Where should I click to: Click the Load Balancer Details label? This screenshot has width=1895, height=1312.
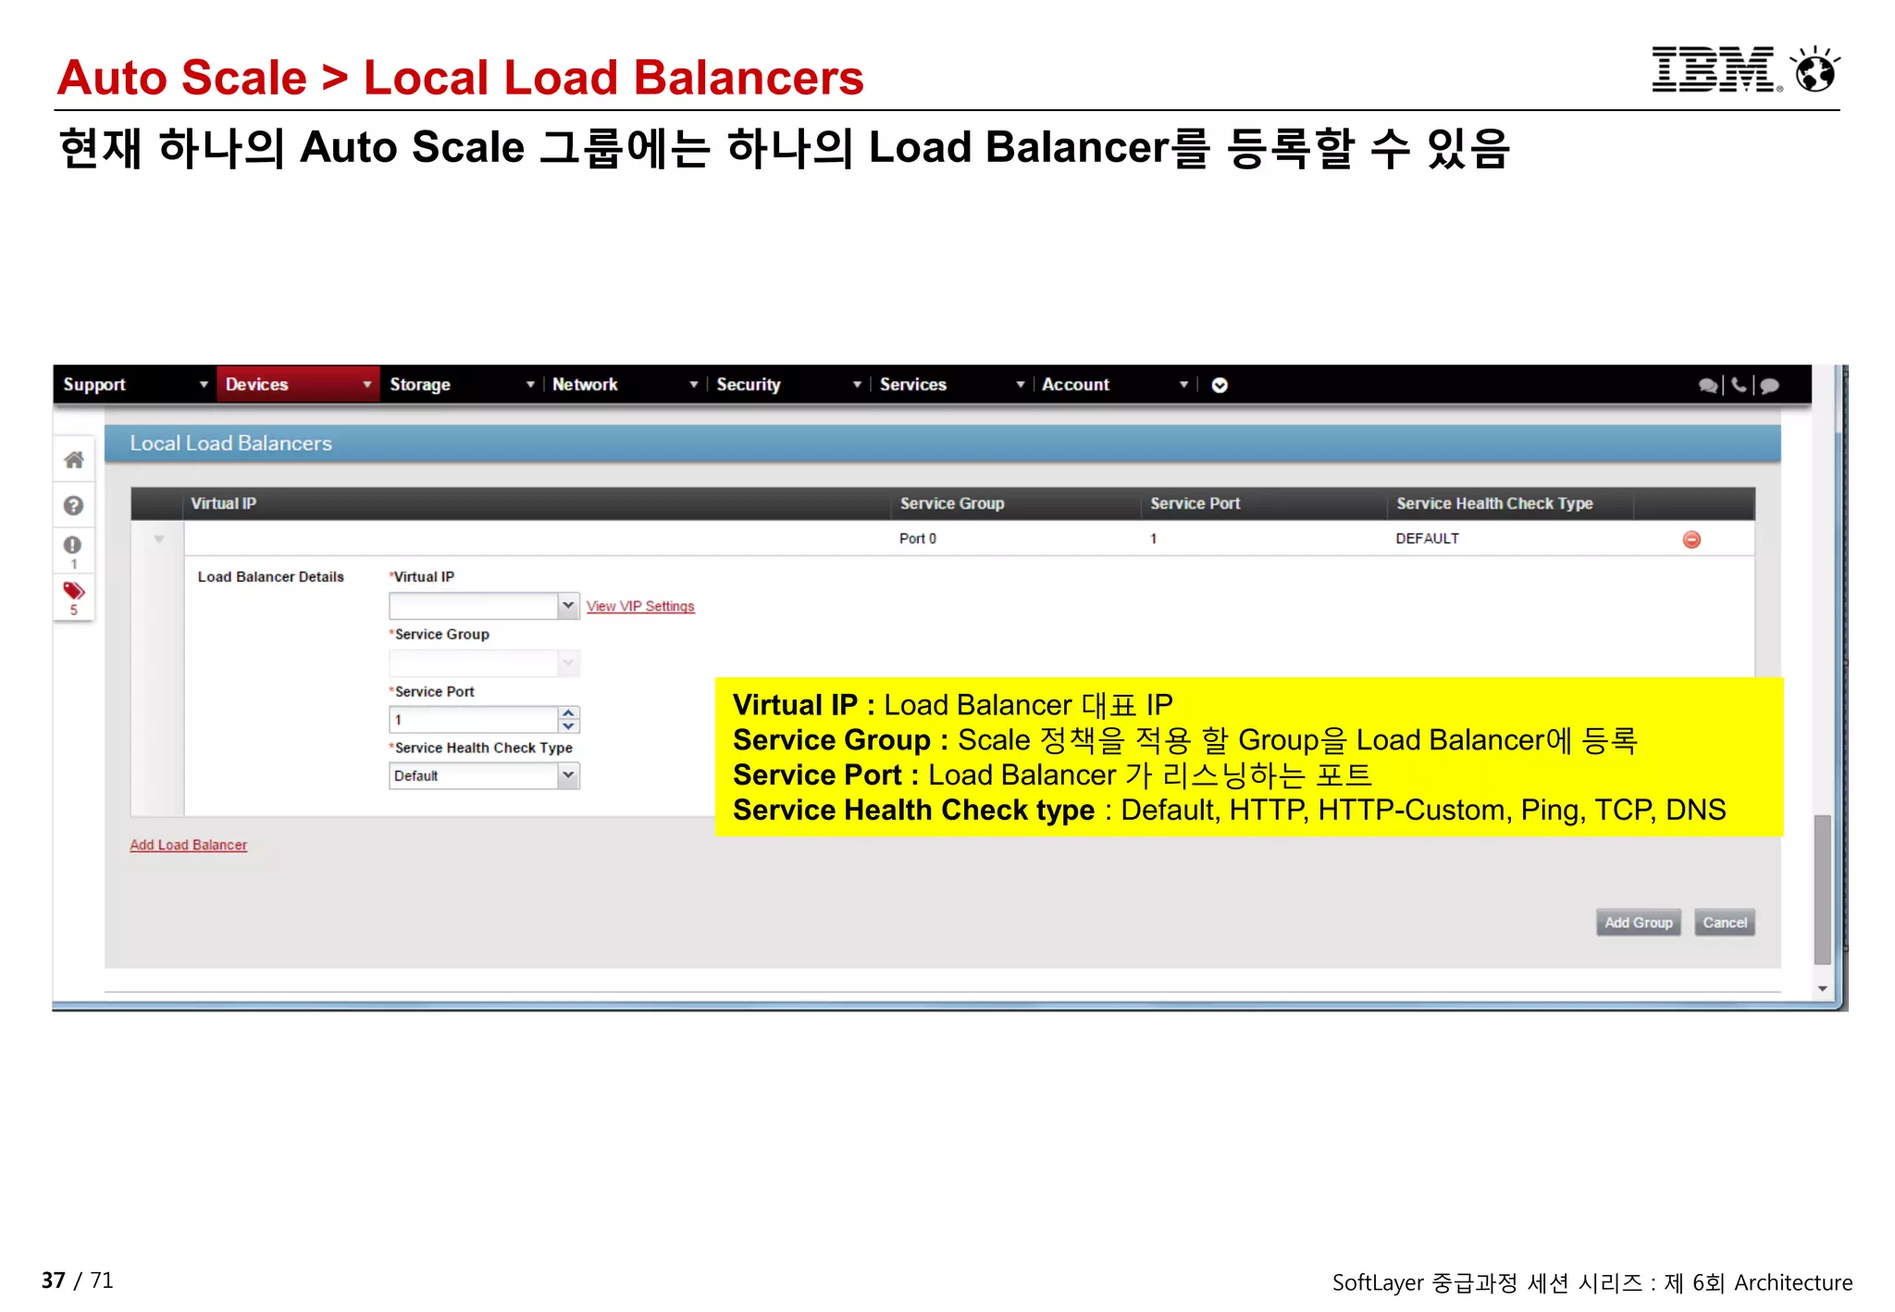270,576
